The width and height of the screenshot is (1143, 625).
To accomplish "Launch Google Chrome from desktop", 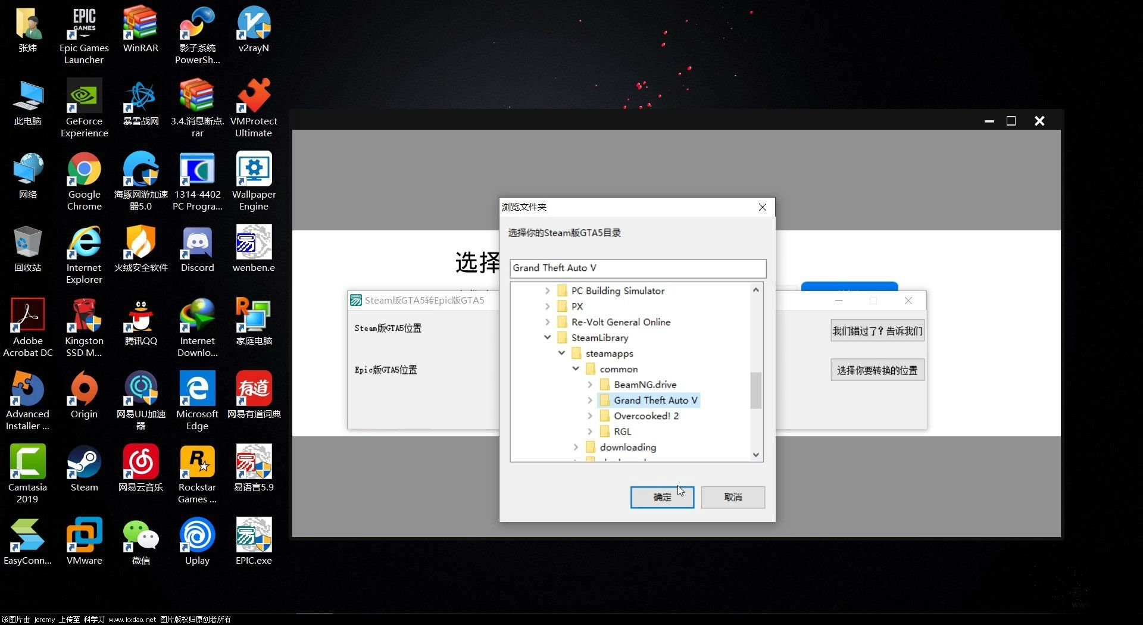I will pos(84,182).
